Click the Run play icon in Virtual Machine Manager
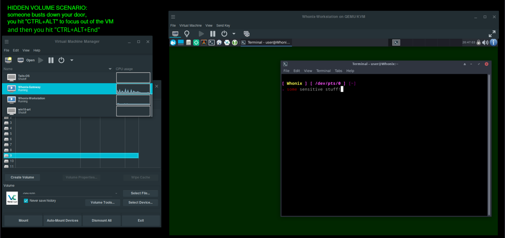This screenshot has width=505, height=238. [41, 60]
